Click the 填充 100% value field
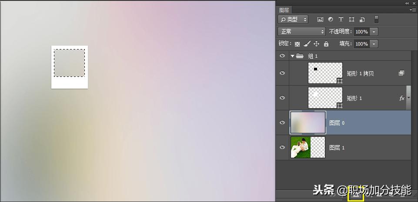The image size is (418, 202). pyautogui.click(x=362, y=44)
